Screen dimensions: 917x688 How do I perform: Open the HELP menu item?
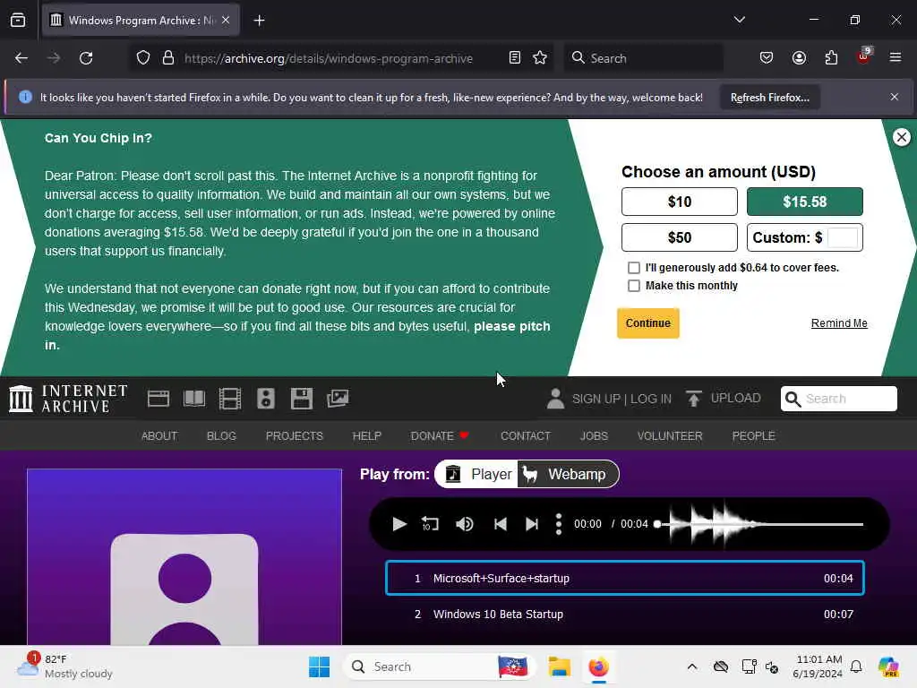366,436
